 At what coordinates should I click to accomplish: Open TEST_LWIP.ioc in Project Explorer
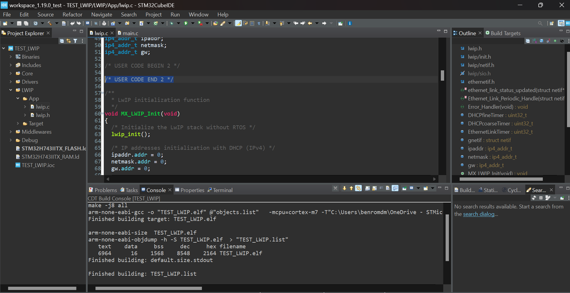(x=37, y=165)
